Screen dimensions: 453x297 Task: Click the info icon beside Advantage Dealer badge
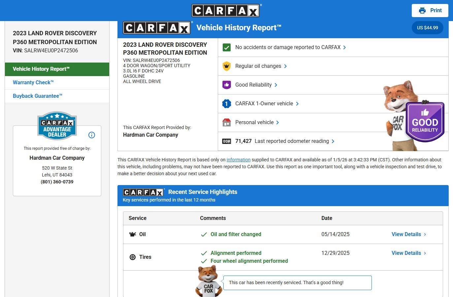click(92, 135)
